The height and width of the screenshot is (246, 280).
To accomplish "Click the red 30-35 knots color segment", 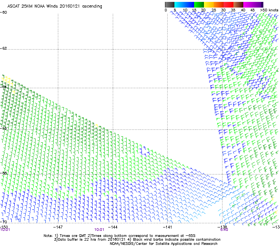I will pyautogui.click(x=229, y=5).
